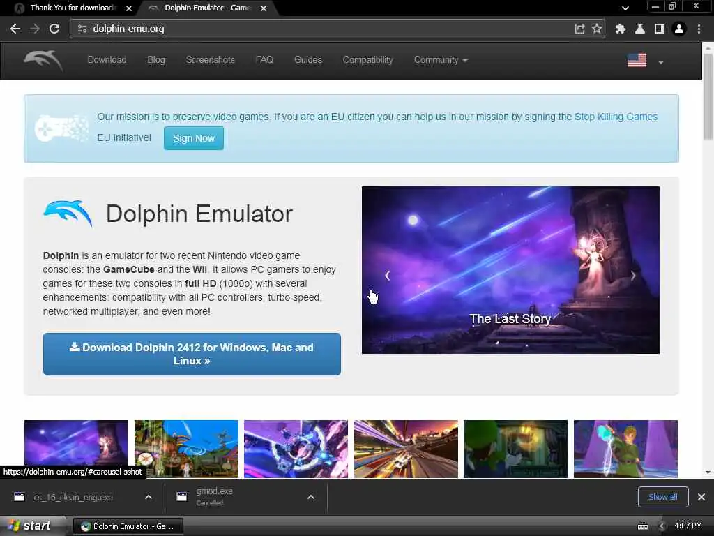Go back with the browser back arrow
This screenshot has height=536, width=714.
click(15, 29)
